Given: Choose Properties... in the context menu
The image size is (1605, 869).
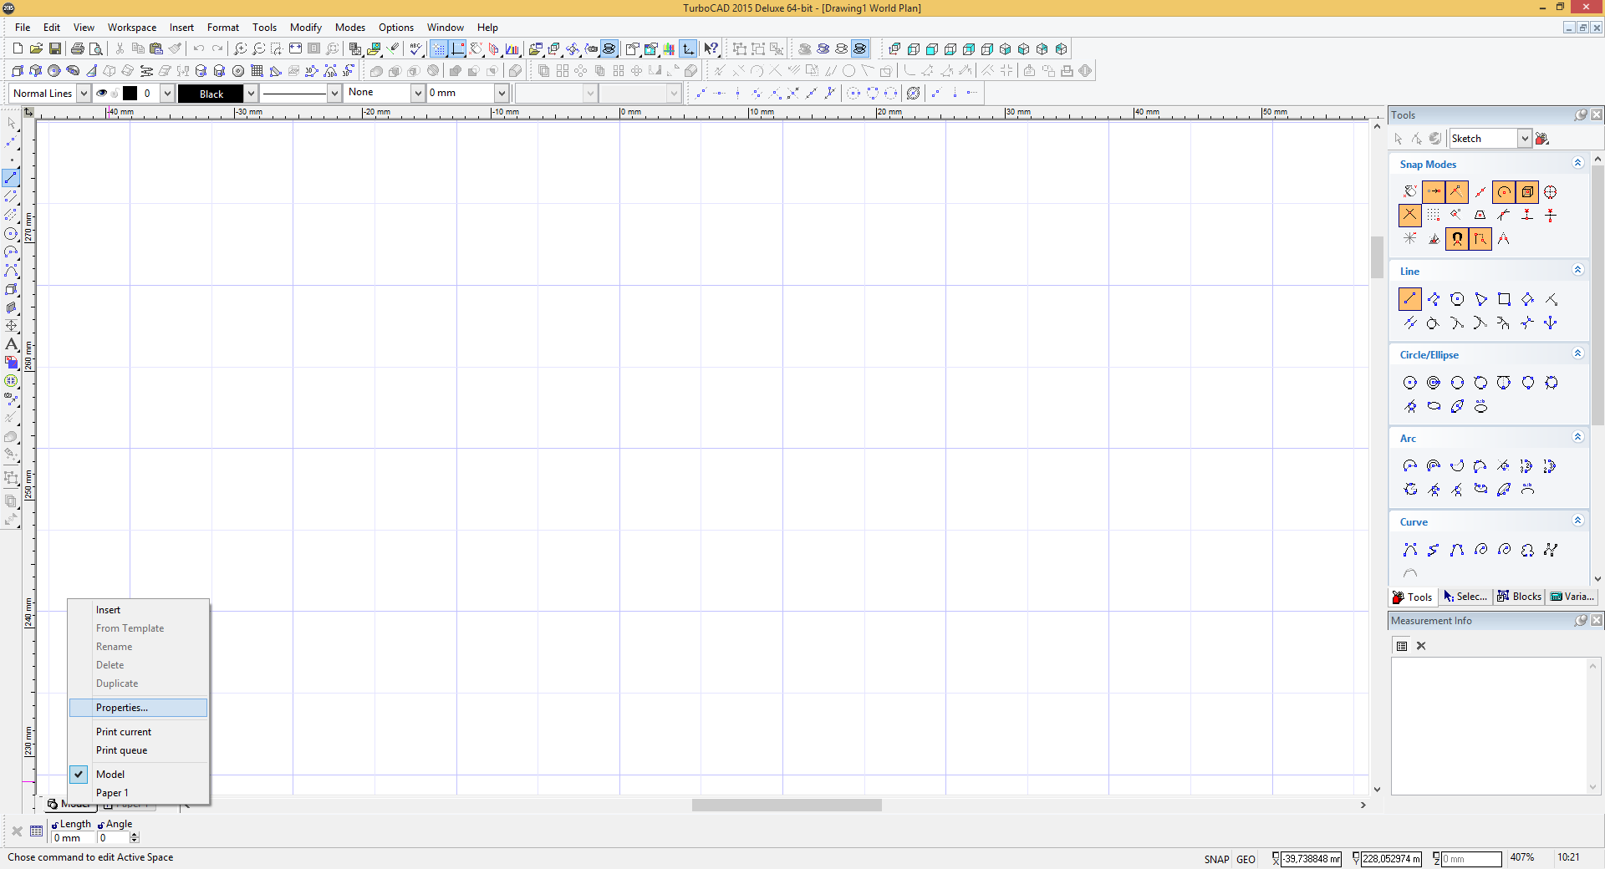Looking at the screenshot, I should click(x=122, y=708).
